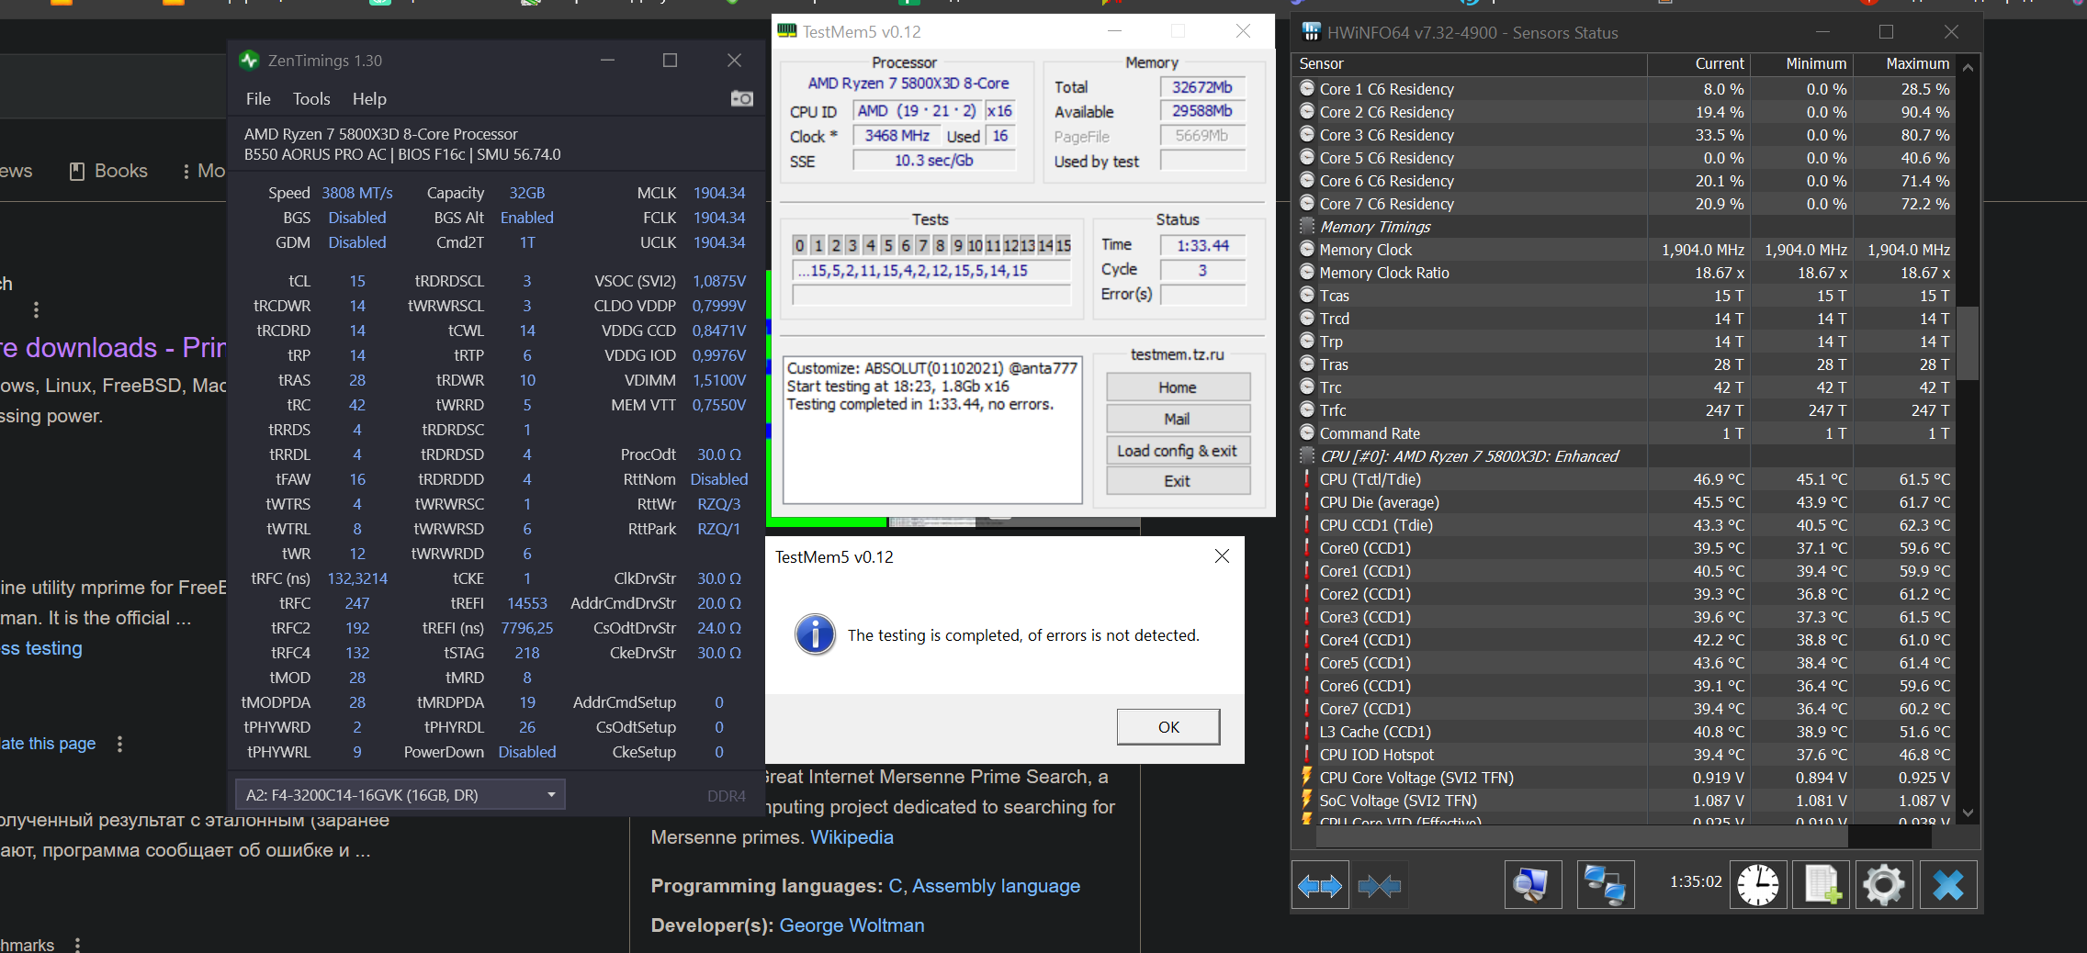Open the HWiNFO magnifier-on-monitor tool
Image resolution: width=2087 pixels, height=953 pixels.
click(1533, 885)
